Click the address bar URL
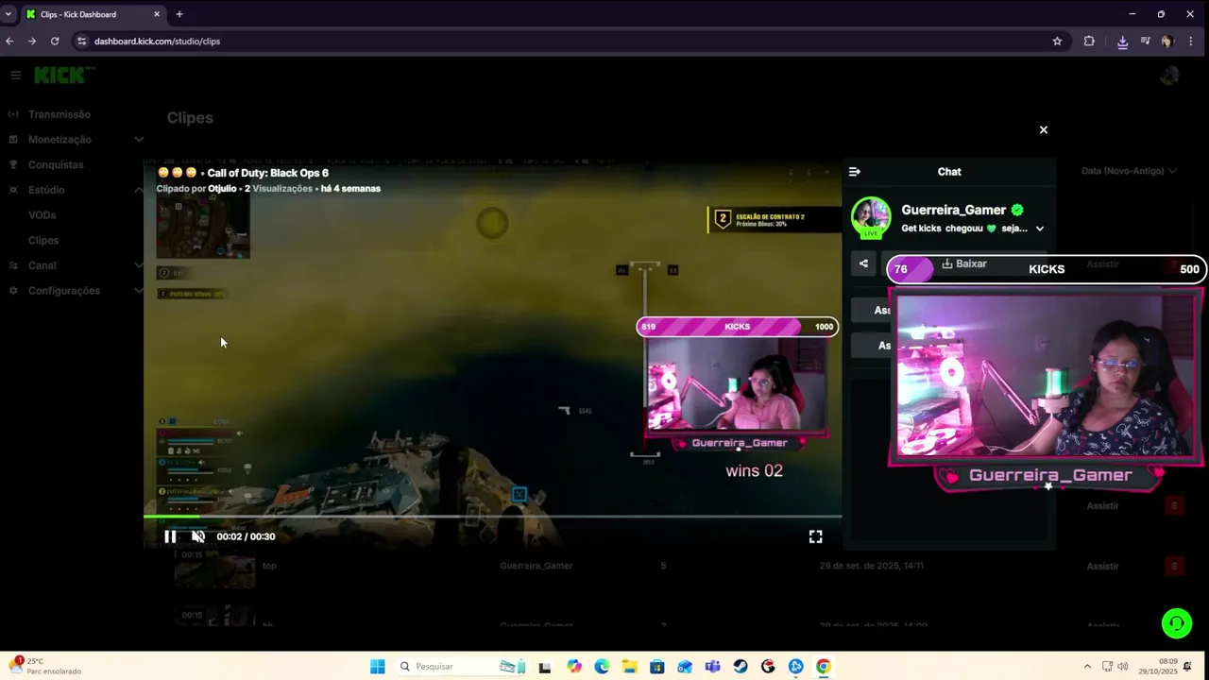This screenshot has width=1209, height=680. [x=157, y=42]
